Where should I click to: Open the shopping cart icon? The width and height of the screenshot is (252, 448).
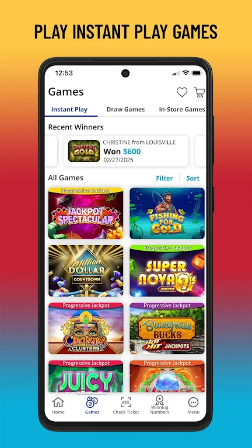click(x=199, y=92)
